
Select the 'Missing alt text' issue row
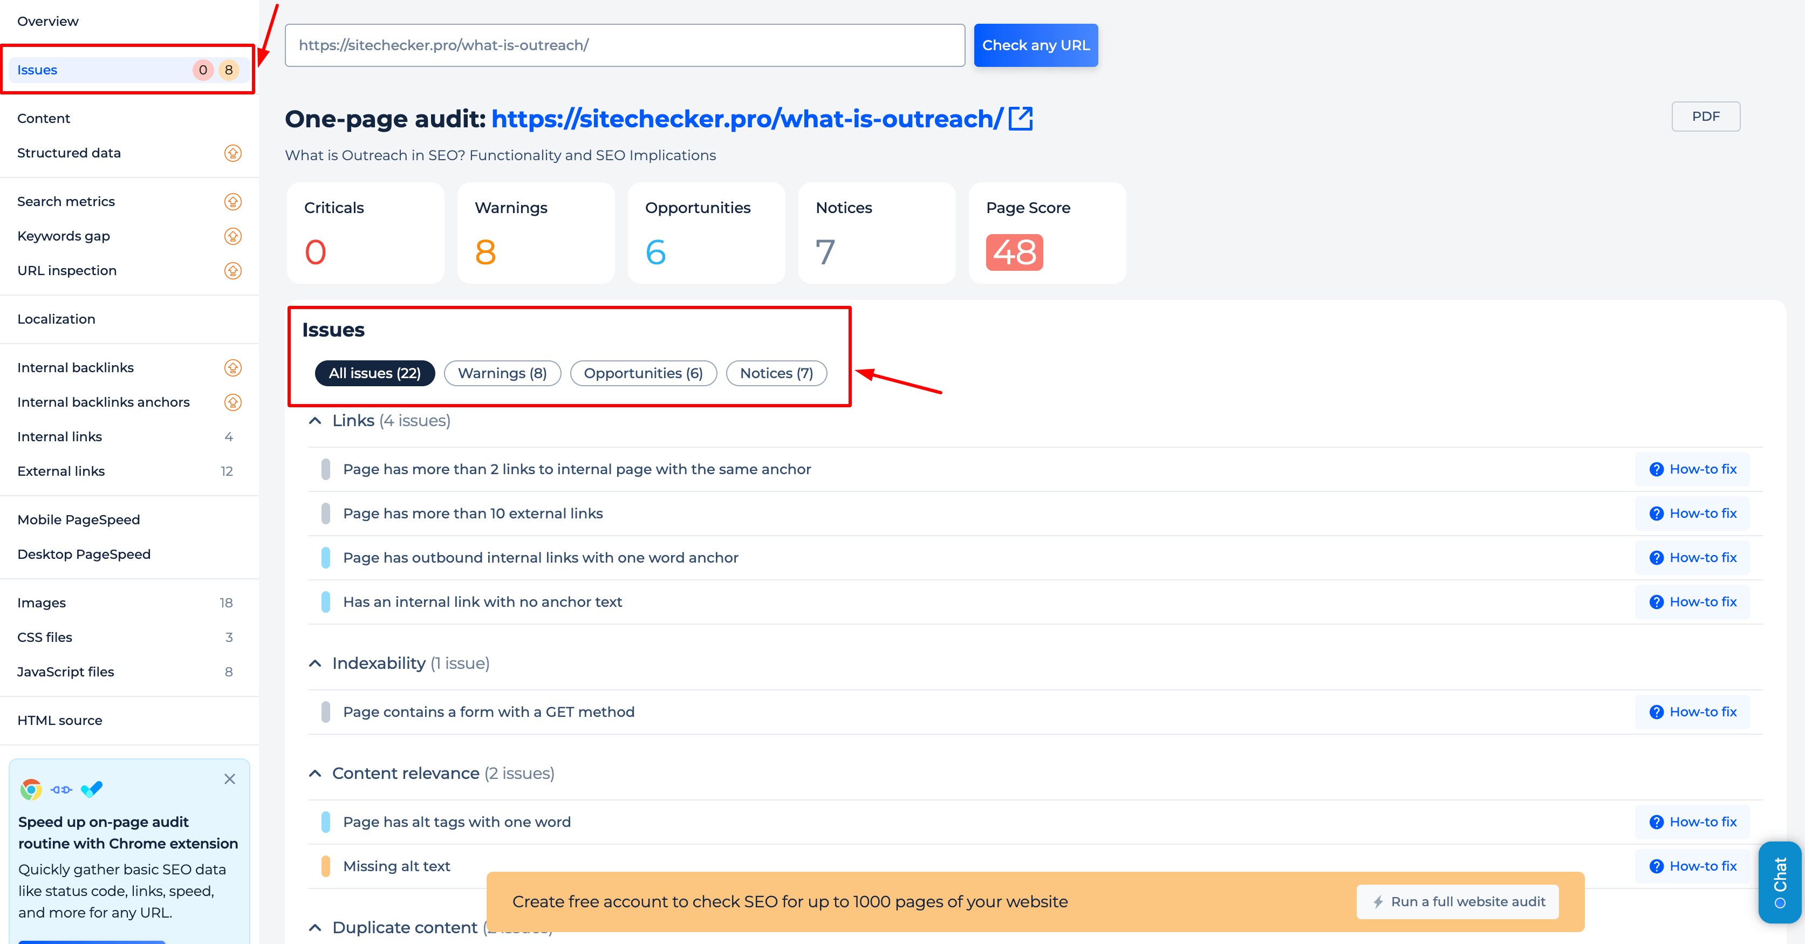(1036, 866)
